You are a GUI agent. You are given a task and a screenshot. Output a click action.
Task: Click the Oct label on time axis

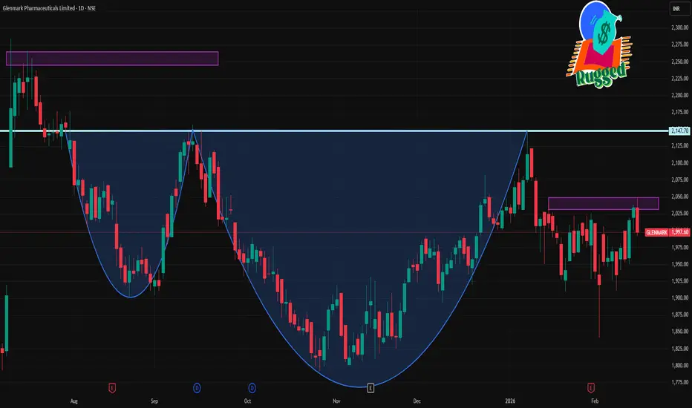pyautogui.click(x=247, y=401)
